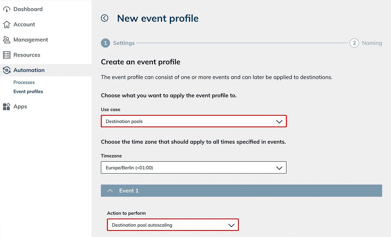Click the Automation gear-cycle icon
Image resolution: width=391 pixels, height=237 pixels.
click(7, 70)
